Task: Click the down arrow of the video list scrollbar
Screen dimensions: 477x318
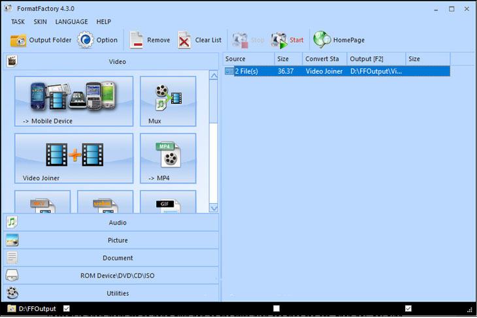Action: pos(214,208)
